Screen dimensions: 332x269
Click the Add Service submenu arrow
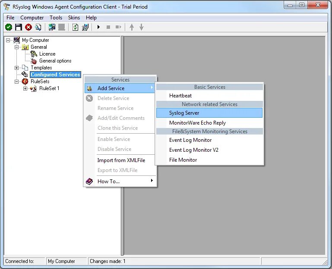pos(152,88)
